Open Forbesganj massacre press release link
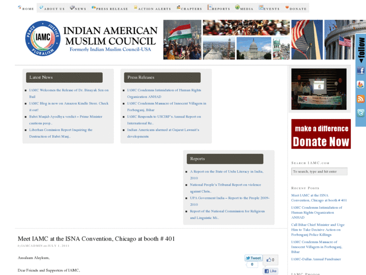Image resolution: width=366 pixels, height=275 pixels. click(x=167, y=106)
